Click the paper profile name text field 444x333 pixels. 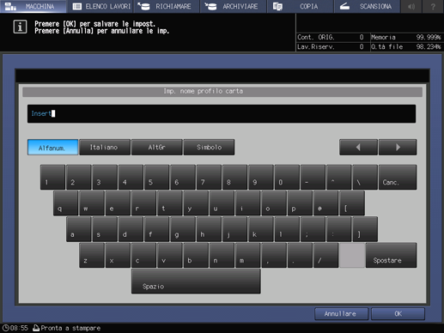[222, 114]
